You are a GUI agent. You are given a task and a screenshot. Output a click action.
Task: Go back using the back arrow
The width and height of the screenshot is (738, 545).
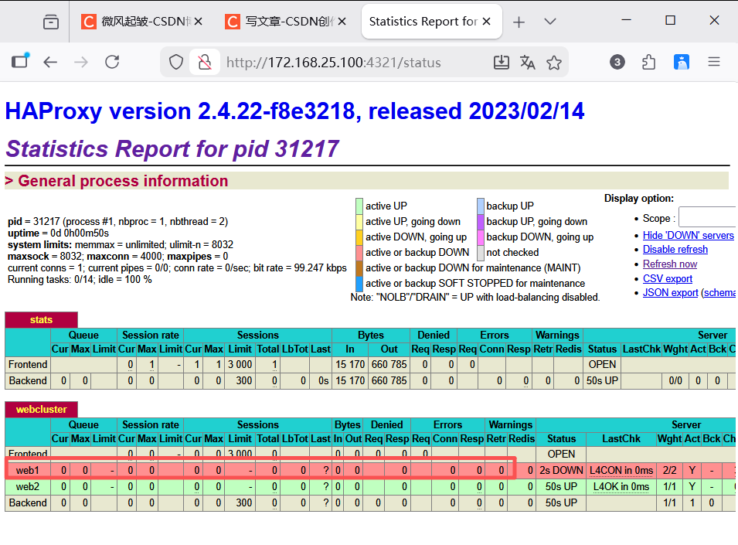pyautogui.click(x=50, y=62)
